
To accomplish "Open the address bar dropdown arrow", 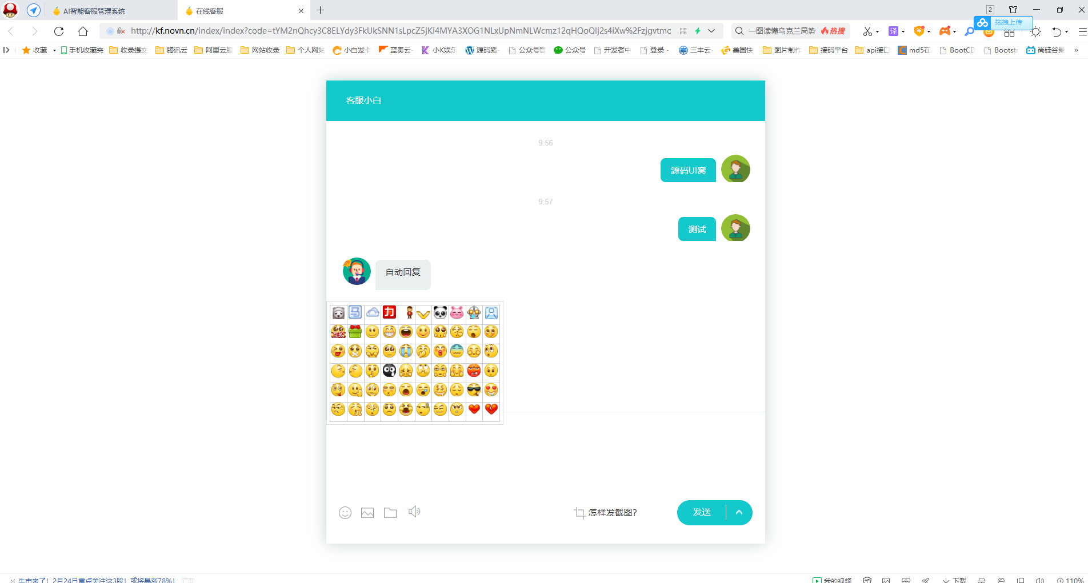I will [711, 31].
